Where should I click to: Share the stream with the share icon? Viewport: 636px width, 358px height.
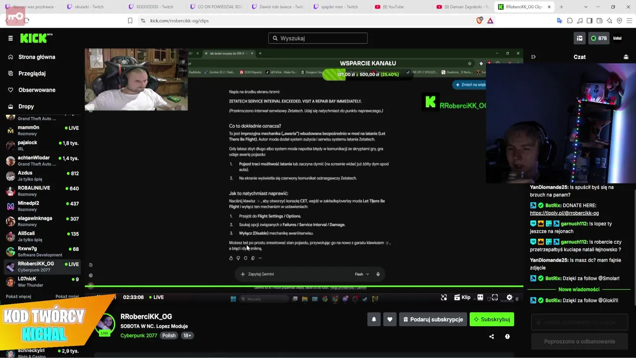coord(491,337)
